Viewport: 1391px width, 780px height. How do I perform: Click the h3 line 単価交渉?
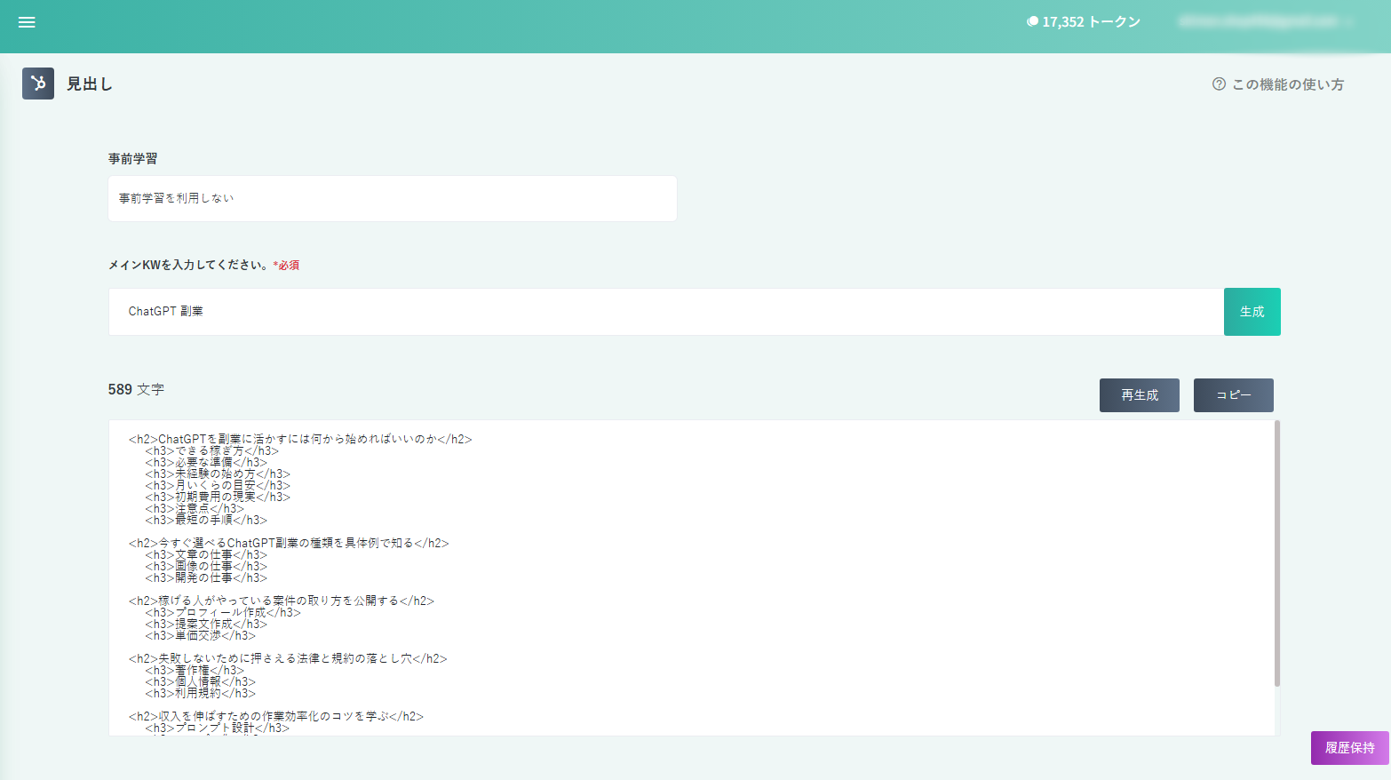(201, 635)
